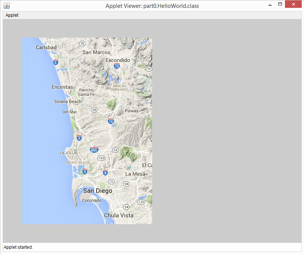Click the Interstate 5 shield near Carlsbad
This screenshot has width=304, height=254.
[x=56, y=62]
